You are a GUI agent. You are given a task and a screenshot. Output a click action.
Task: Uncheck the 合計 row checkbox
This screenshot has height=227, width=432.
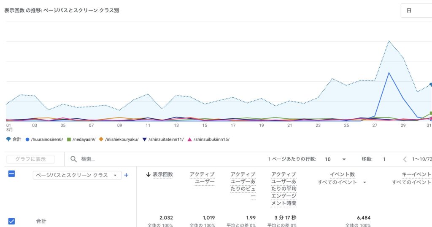[x=12, y=221]
